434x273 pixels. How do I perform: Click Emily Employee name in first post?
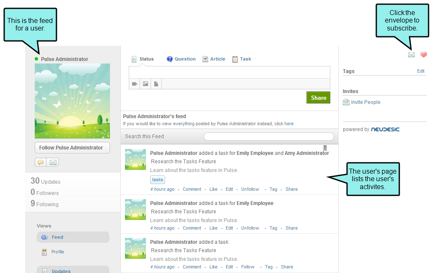(255, 153)
